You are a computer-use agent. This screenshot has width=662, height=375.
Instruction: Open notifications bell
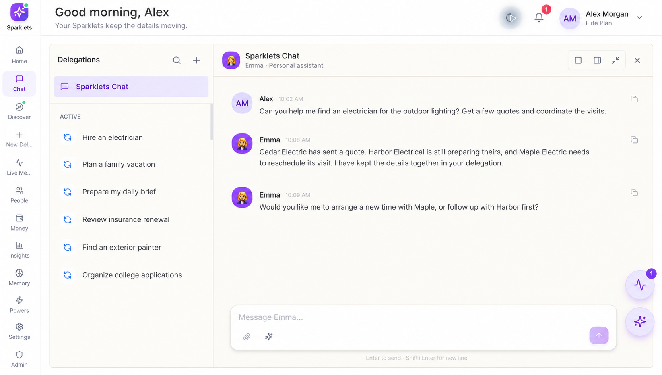click(x=539, y=17)
